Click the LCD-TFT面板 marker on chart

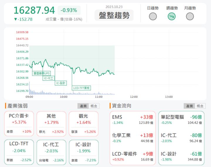click(81, 88)
